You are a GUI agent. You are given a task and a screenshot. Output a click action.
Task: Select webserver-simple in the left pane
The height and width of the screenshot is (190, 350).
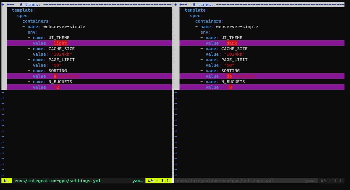(64, 27)
